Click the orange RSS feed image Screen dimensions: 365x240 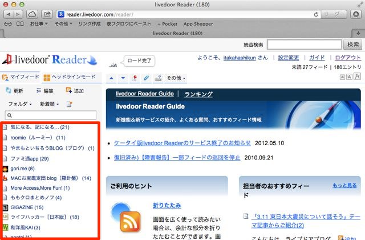tap(130, 221)
